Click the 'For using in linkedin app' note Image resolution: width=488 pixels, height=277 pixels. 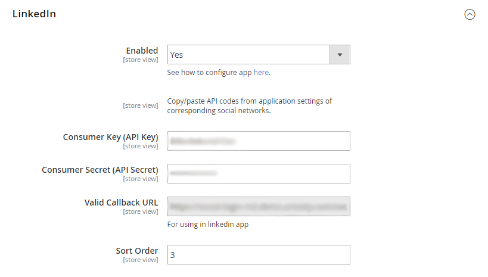[208, 225]
